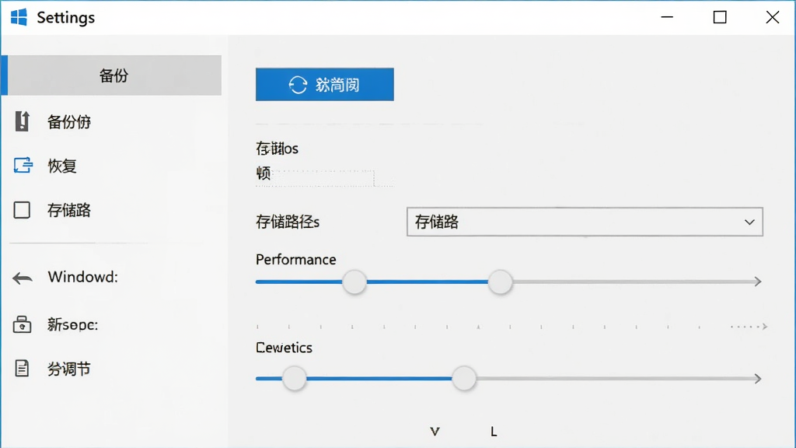Click the back arrow beside Windowd:
796x448 pixels.
pos(23,278)
